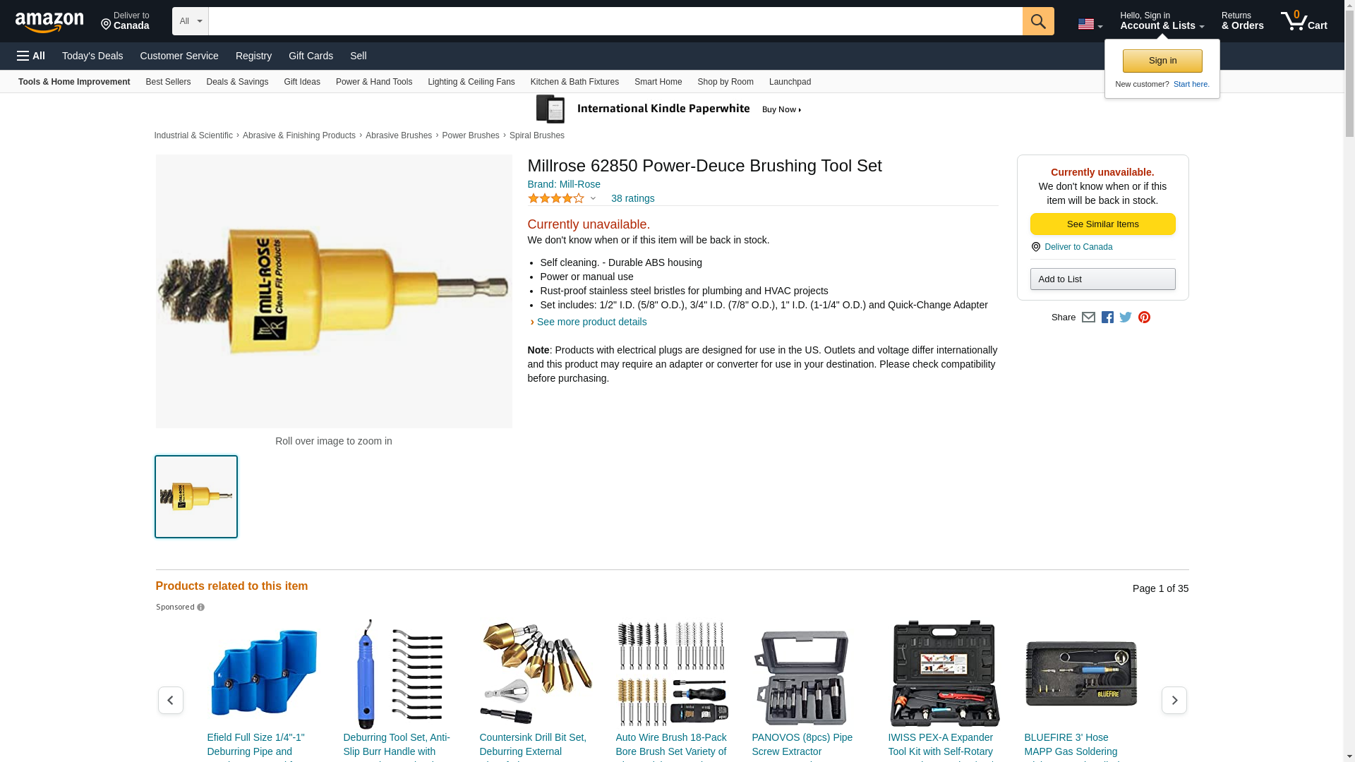Share product via email envelope icon
Viewport: 1355px width, 762px height.
1088,317
